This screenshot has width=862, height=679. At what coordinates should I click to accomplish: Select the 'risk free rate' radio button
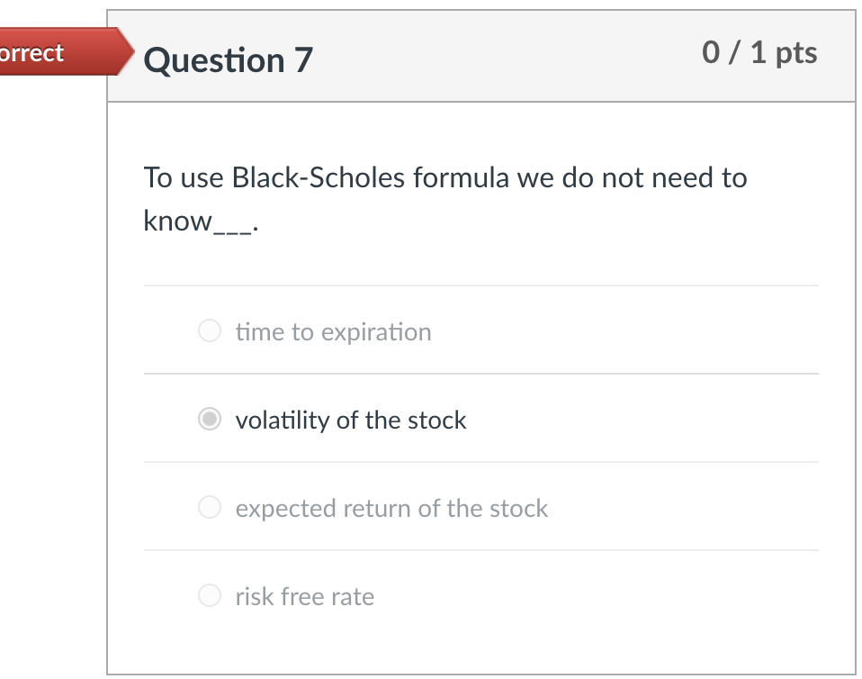click(x=209, y=595)
